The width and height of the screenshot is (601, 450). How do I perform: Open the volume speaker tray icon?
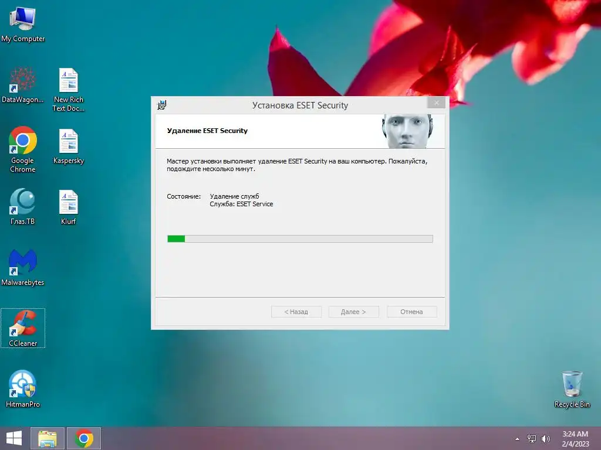click(546, 439)
